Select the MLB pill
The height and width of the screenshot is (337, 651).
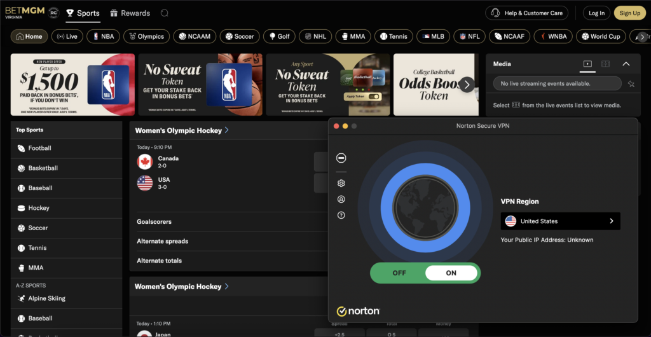pyautogui.click(x=433, y=36)
